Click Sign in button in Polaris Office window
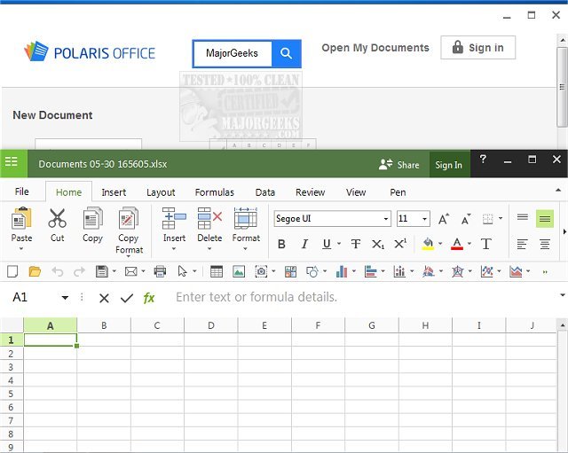568x453 pixels. point(477,47)
